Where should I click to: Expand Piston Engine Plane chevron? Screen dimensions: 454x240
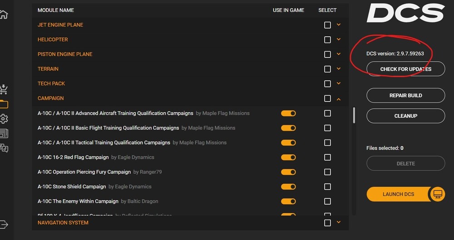[339, 54]
